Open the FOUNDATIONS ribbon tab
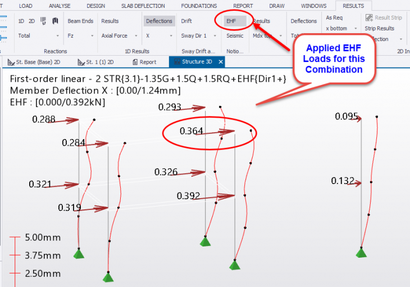The width and height of the screenshot is (410, 287). (199, 6)
